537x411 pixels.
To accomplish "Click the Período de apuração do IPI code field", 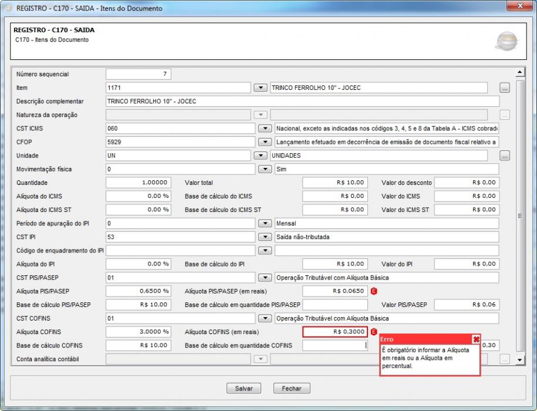I will [x=181, y=223].
